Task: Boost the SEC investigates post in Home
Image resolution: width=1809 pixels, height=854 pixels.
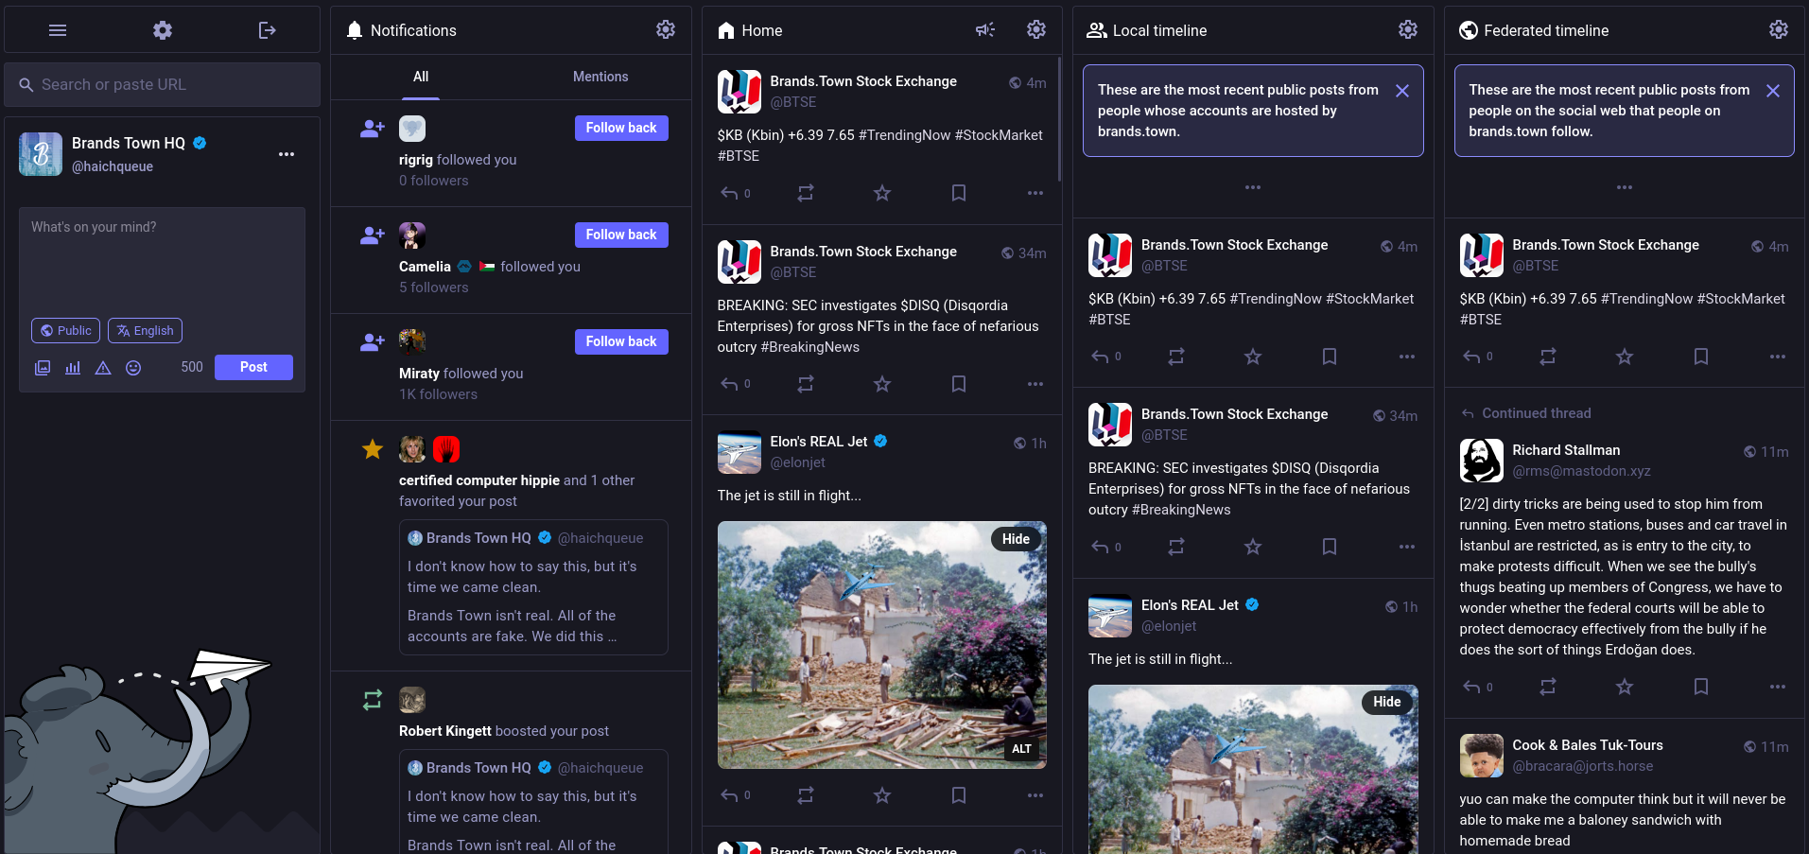Action: click(806, 384)
